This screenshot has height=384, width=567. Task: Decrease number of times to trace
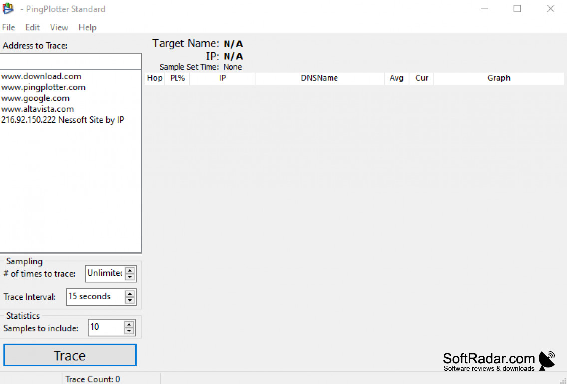(130, 277)
